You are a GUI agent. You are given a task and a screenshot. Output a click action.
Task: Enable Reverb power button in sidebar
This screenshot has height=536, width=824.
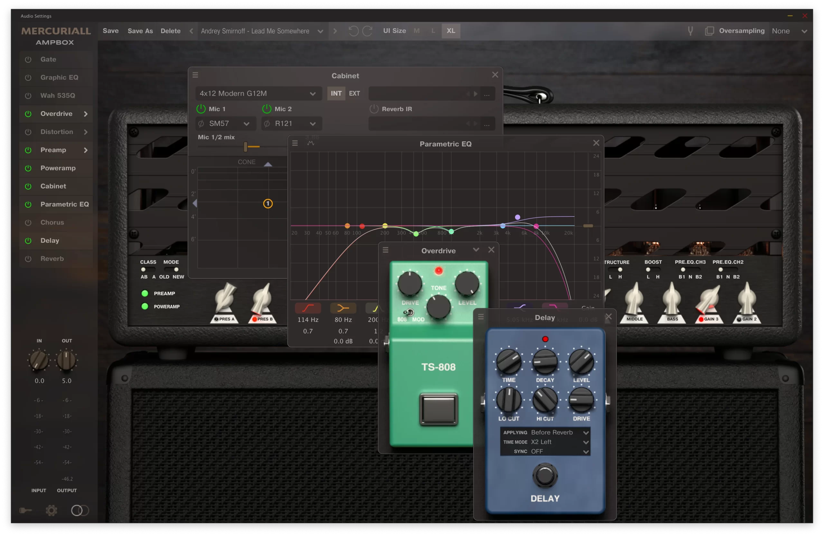(x=28, y=259)
